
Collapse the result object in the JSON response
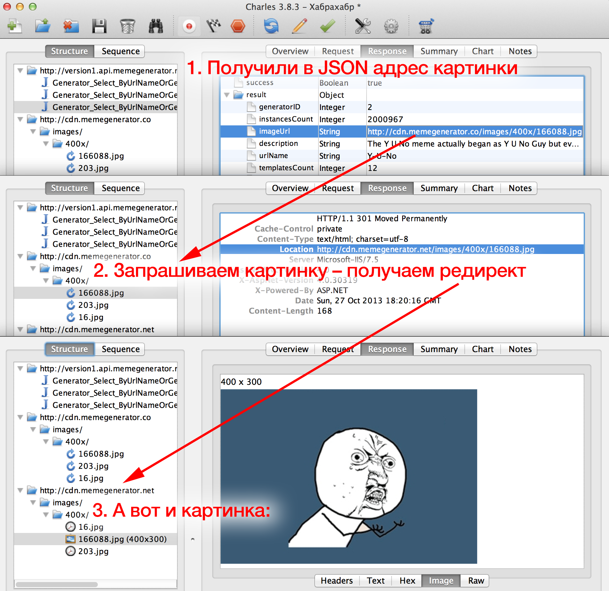(227, 95)
